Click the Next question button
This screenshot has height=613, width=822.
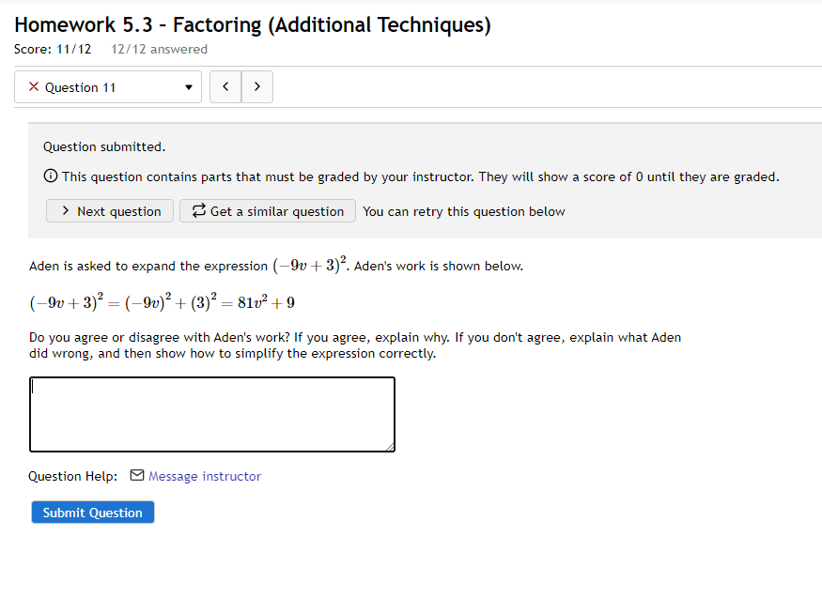tap(109, 210)
